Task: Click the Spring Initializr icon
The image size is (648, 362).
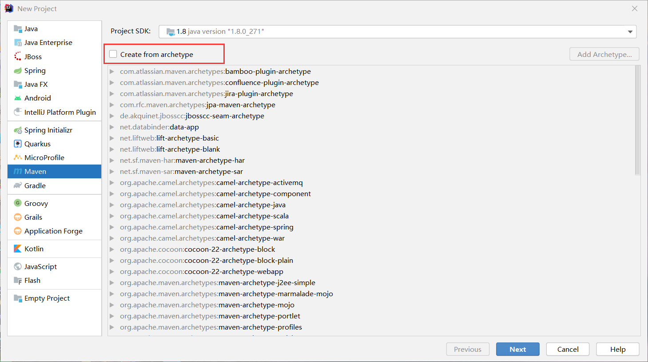Action: (x=18, y=130)
